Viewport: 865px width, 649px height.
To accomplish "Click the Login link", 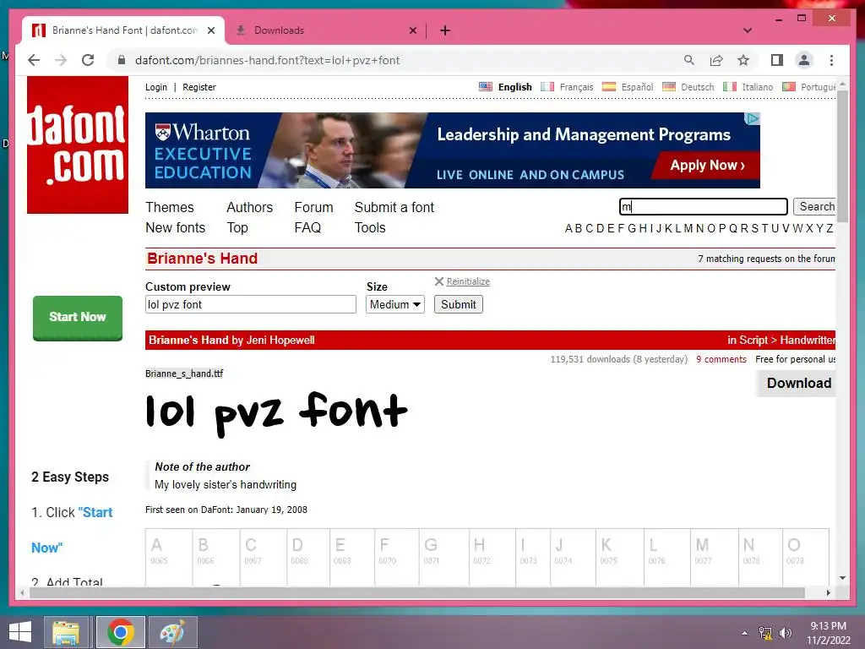I will coord(156,87).
